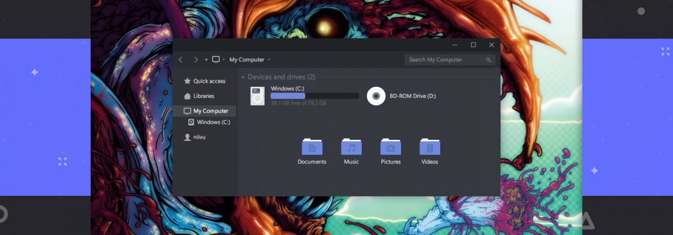Expand the plus after address bar computer icon
Viewport: 673px width, 235px height.
point(223,59)
